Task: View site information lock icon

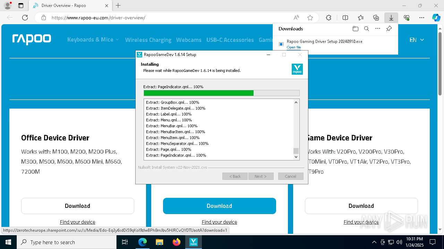Action: click(44, 18)
